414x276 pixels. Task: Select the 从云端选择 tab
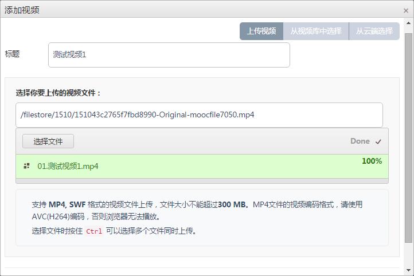point(374,31)
